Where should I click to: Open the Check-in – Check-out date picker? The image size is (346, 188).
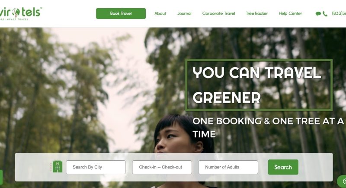pyautogui.click(x=162, y=167)
